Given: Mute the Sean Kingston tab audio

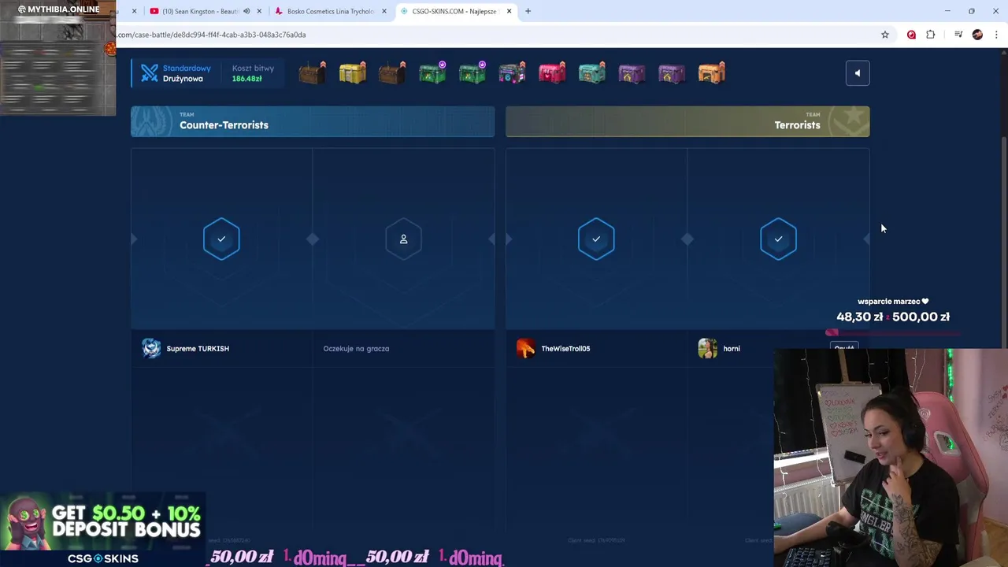Looking at the screenshot, I should tap(246, 11).
